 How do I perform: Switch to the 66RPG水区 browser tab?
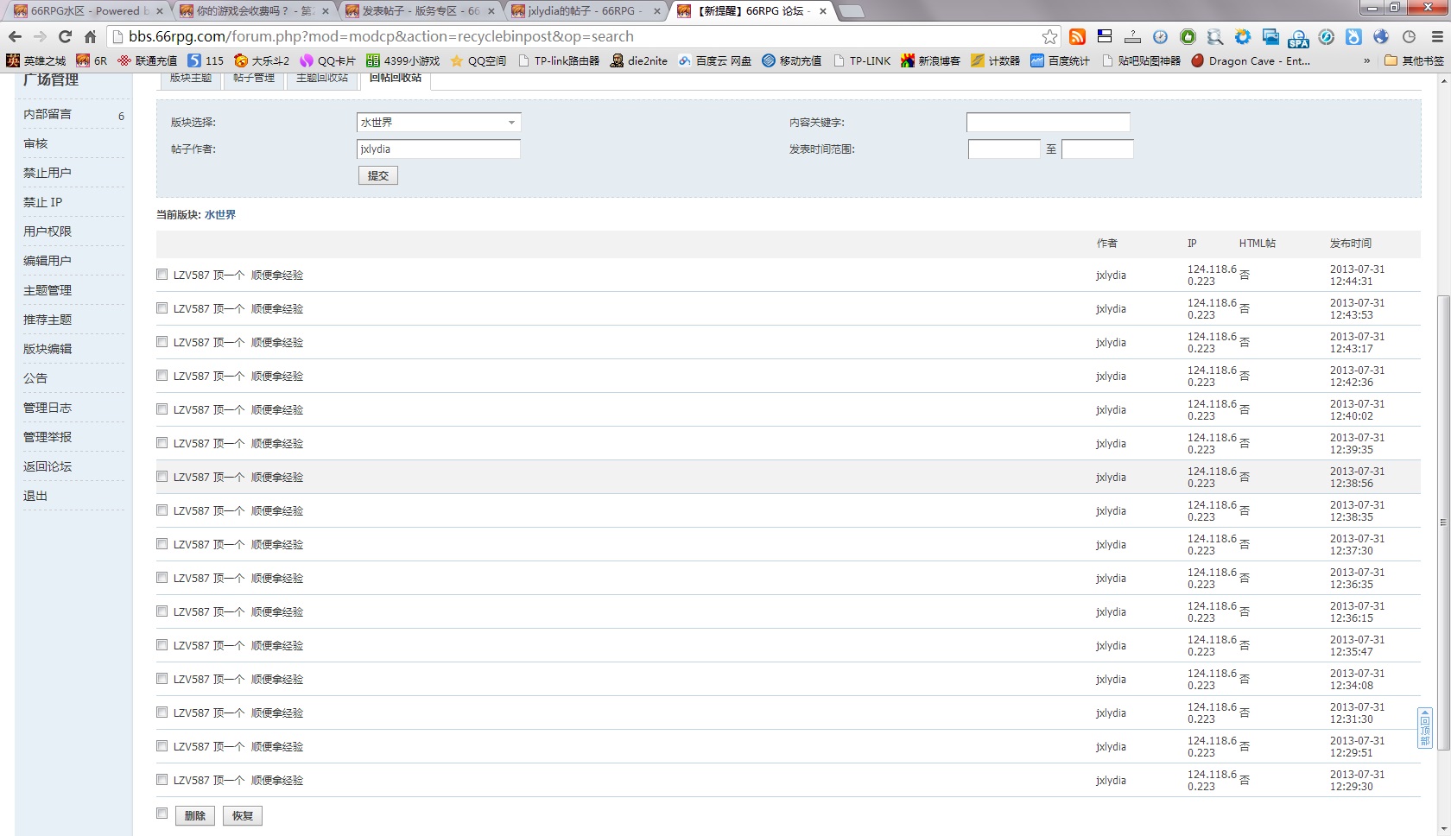[86, 11]
